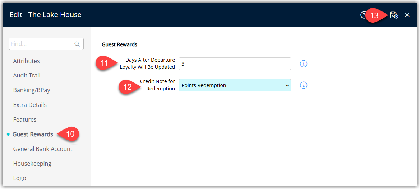The image size is (420, 189).
Task: Open the Logo section
Action: (x=19, y=178)
